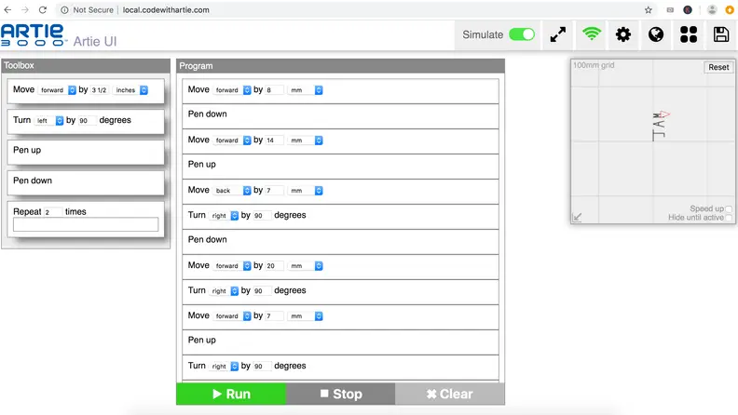Screen dimensions: 738x415
Task: Select the Pen down step above Move by 20
Action: click(340, 242)
